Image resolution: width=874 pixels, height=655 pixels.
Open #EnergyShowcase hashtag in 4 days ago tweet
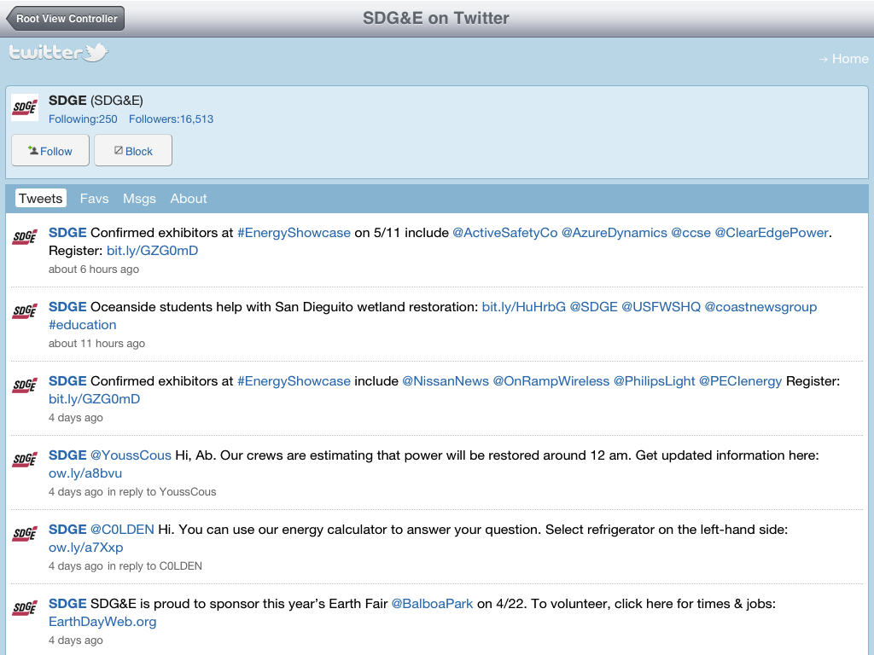tap(294, 381)
